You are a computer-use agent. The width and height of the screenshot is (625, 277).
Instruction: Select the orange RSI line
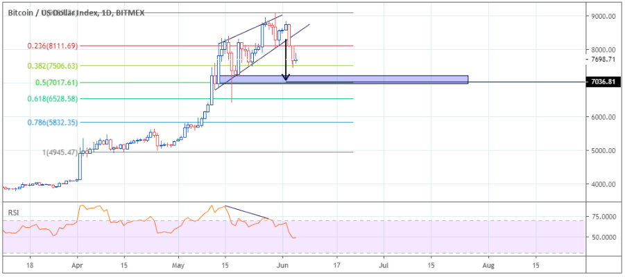click(149, 223)
